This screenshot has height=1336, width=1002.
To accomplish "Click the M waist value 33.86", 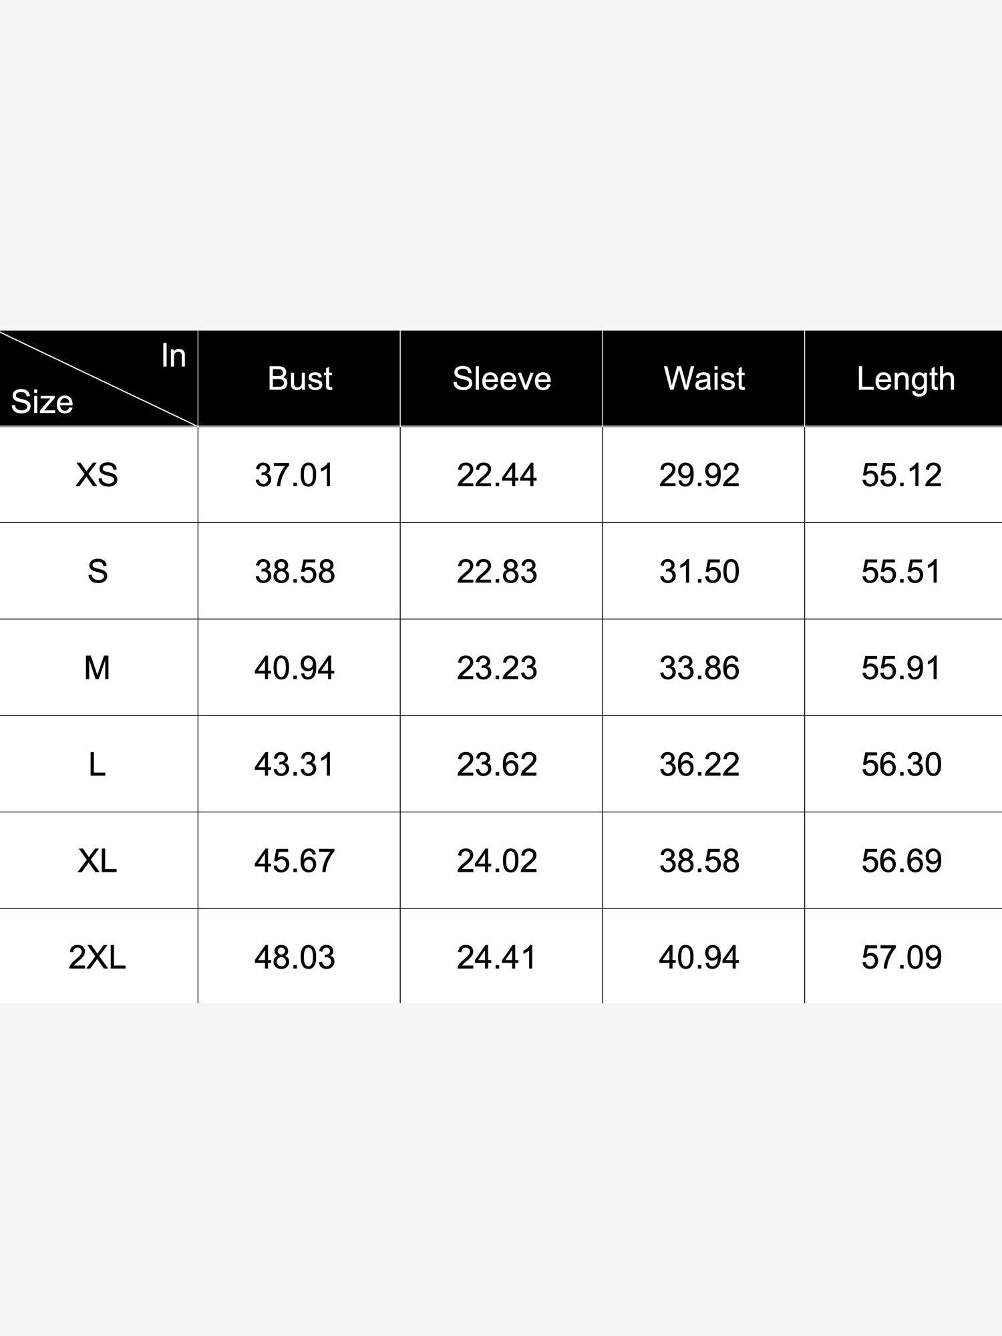I will (x=699, y=668).
